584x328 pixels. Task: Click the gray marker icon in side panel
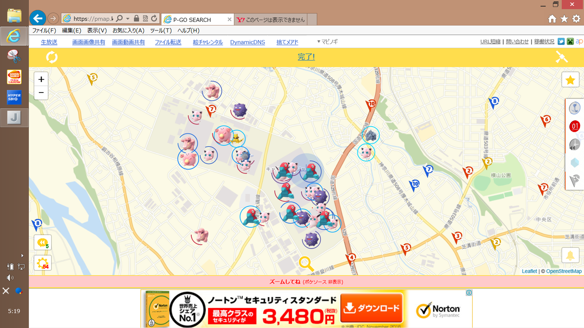click(575, 180)
